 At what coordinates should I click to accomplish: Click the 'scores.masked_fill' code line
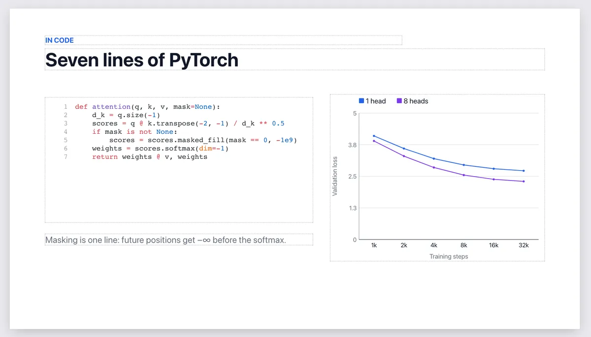coord(203,140)
